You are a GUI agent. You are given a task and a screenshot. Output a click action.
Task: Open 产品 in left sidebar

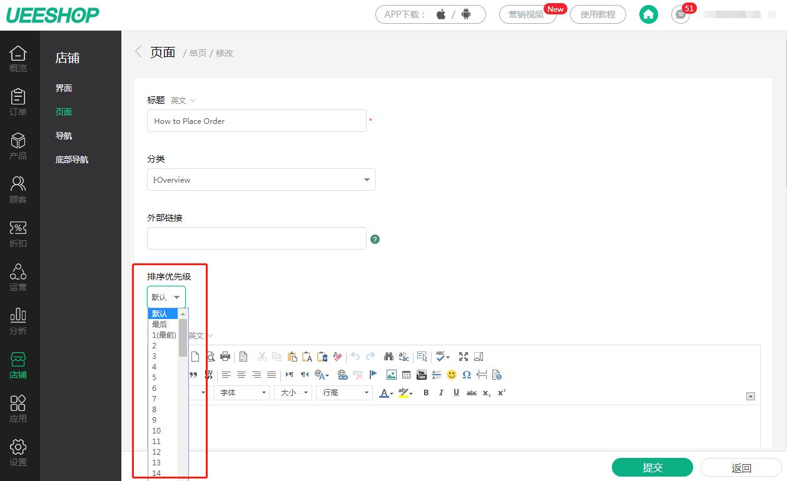[18, 147]
